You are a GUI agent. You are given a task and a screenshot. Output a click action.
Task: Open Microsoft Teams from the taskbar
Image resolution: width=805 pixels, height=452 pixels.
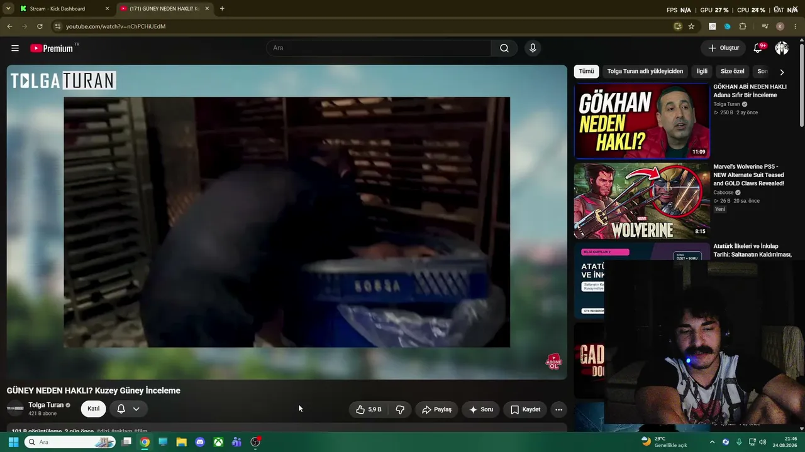pos(236,442)
